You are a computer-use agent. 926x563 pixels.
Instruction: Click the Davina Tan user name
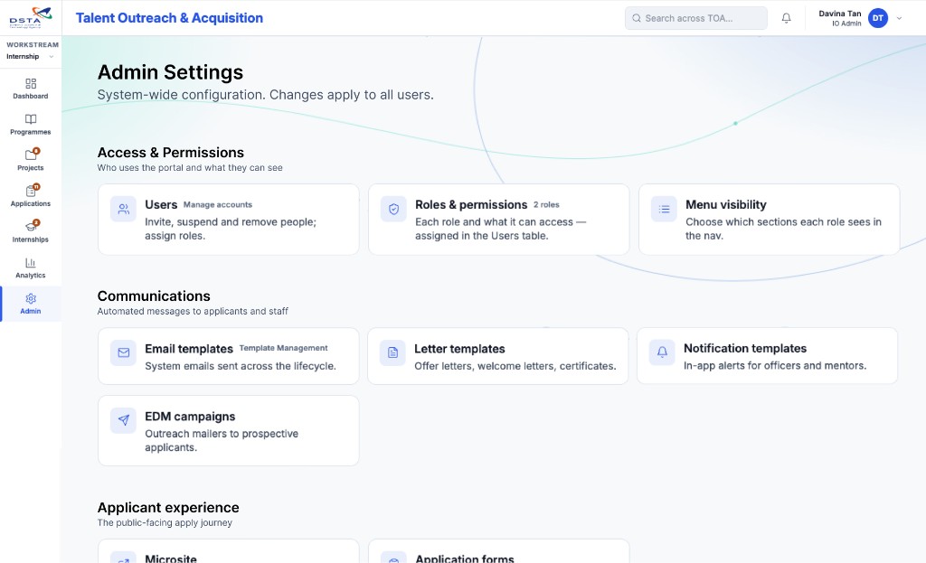[x=840, y=14]
